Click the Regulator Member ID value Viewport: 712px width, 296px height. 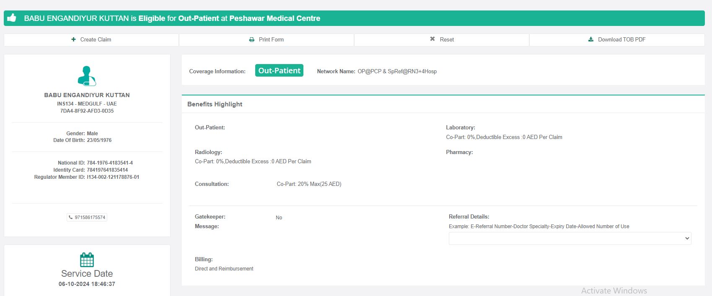click(x=113, y=177)
